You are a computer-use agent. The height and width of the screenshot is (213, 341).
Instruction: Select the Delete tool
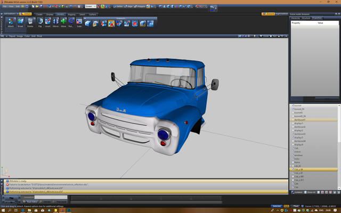(30, 22)
